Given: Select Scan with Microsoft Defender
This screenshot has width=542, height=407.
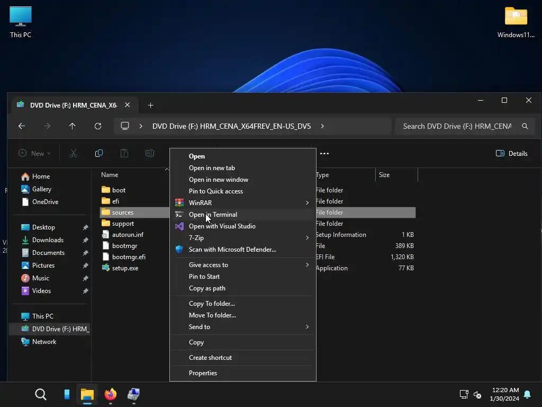Looking at the screenshot, I should pos(243,250).
